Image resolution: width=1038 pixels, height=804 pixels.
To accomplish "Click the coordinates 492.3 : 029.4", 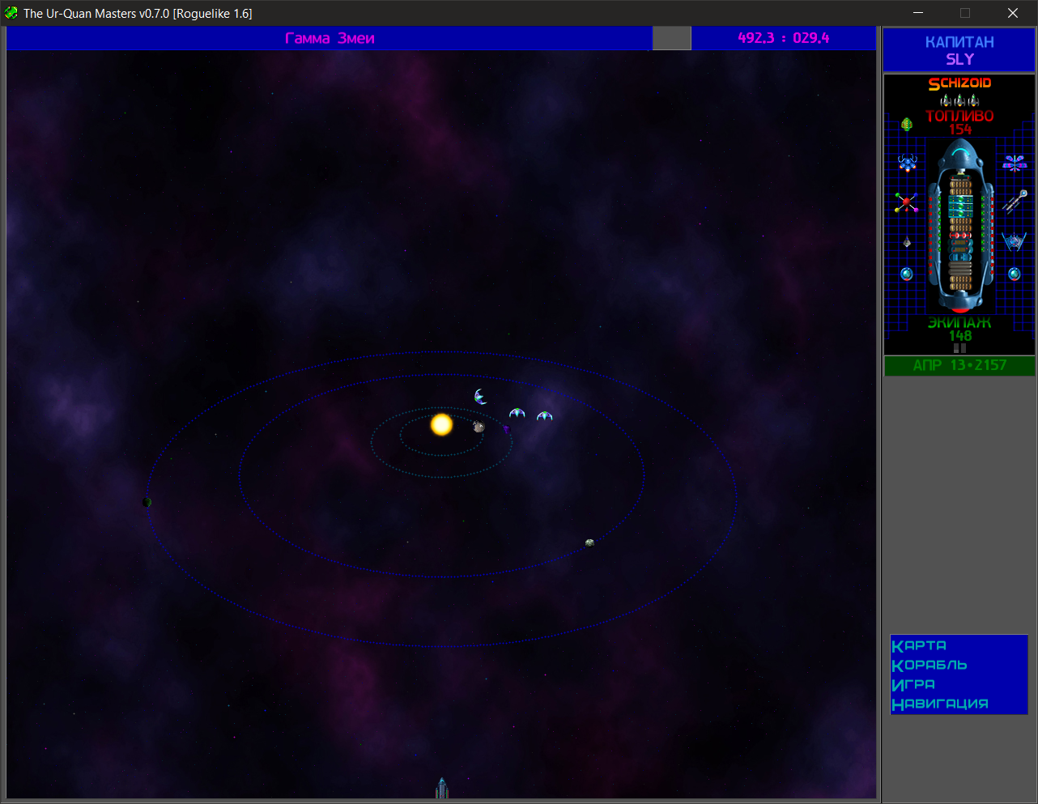I will click(784, 38).
